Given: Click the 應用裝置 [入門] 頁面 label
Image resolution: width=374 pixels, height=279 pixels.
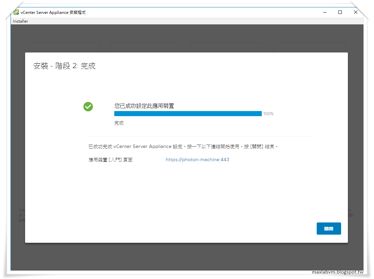Looking at the screenshot, I should pos(111,159).
